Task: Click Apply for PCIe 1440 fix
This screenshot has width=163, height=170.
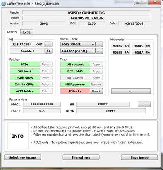Action: 96,71
